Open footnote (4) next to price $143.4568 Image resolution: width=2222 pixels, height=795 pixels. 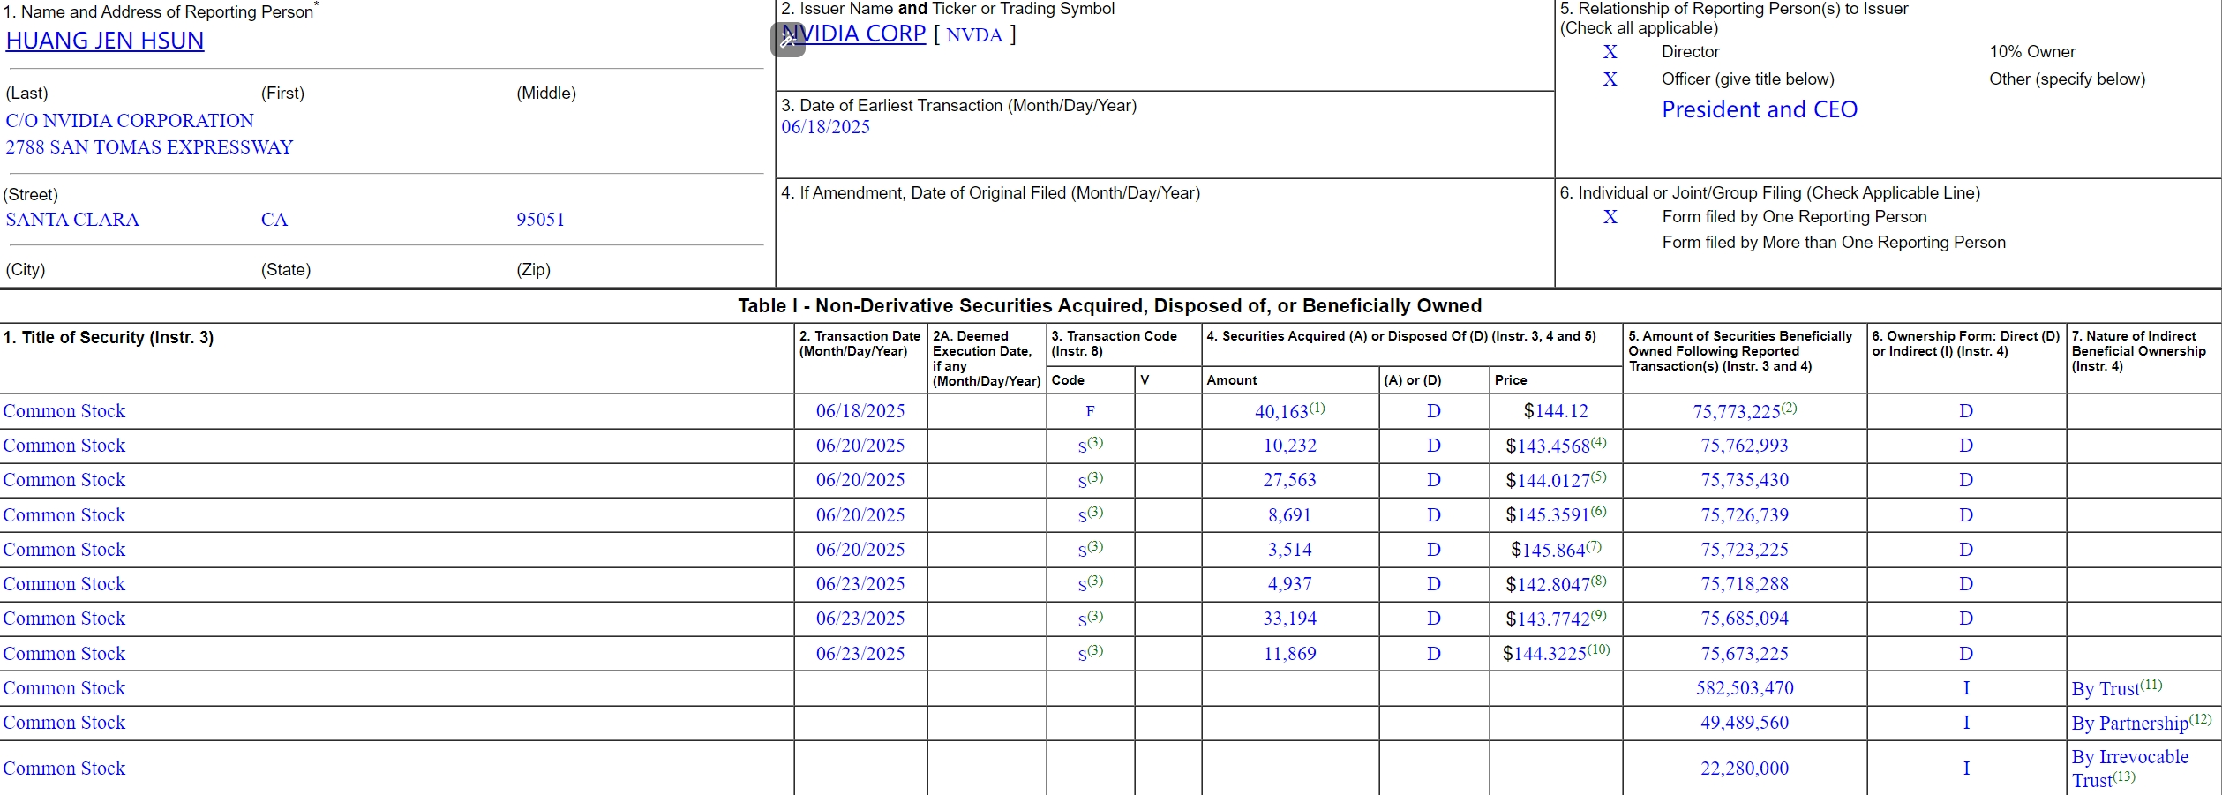(1598, 442)
